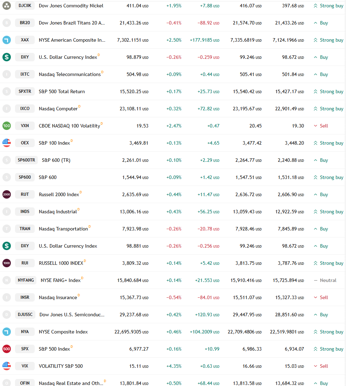Click the NYFANG placeholder logo icon
346x386 pixels.
coord(7,280)
